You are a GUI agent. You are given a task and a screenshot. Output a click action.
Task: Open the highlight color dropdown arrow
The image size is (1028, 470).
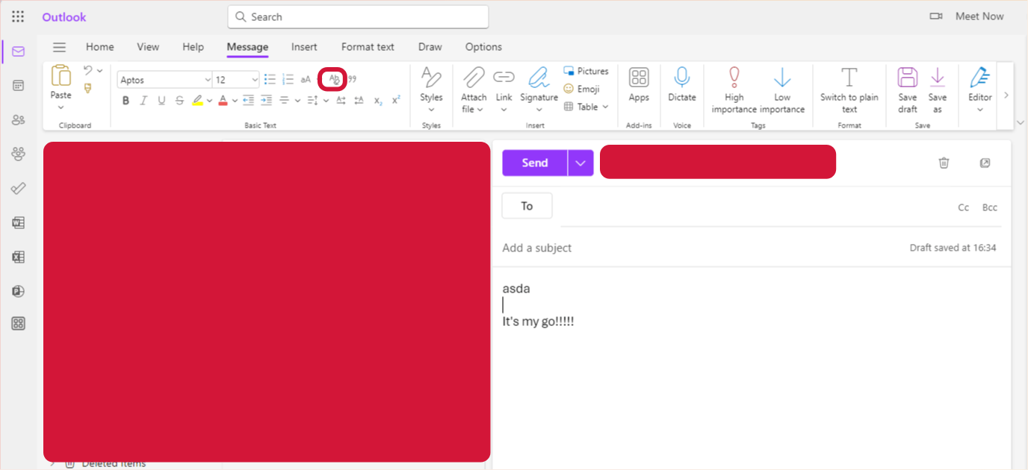pos(210,101)
